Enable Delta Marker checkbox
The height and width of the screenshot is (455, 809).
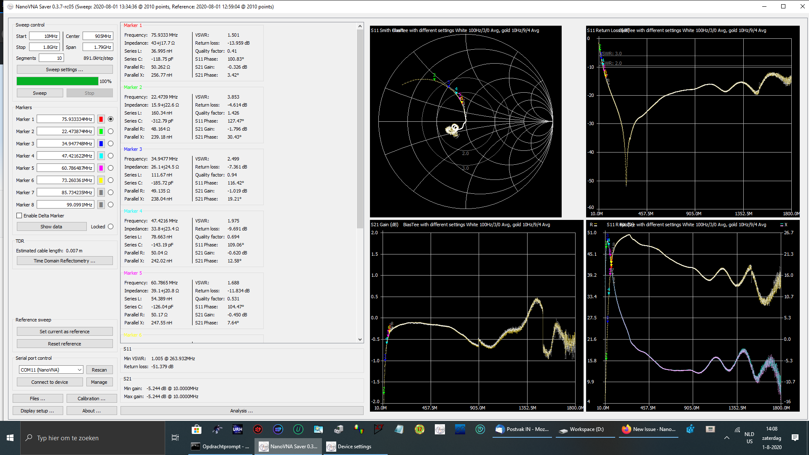tap(19, 216)
